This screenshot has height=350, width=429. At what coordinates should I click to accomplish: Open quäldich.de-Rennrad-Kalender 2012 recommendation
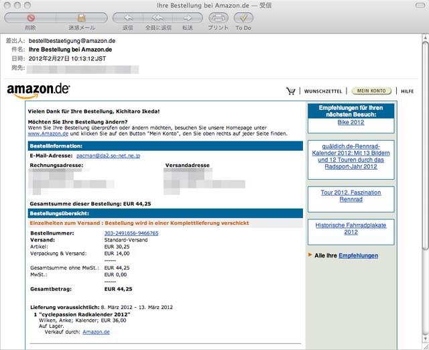351,156
